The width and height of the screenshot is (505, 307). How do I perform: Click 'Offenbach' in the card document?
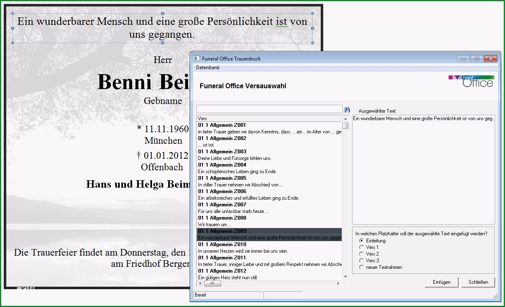[x=162, y=167]
